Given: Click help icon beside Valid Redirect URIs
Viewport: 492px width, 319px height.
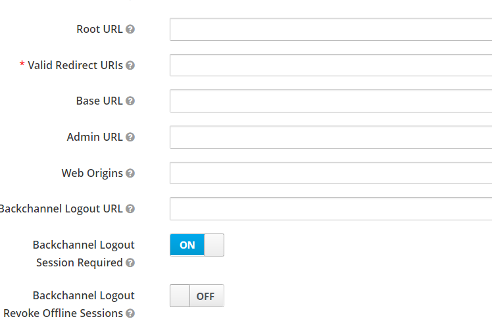Looking at the screenshot, I should click(x=130, y=66).
